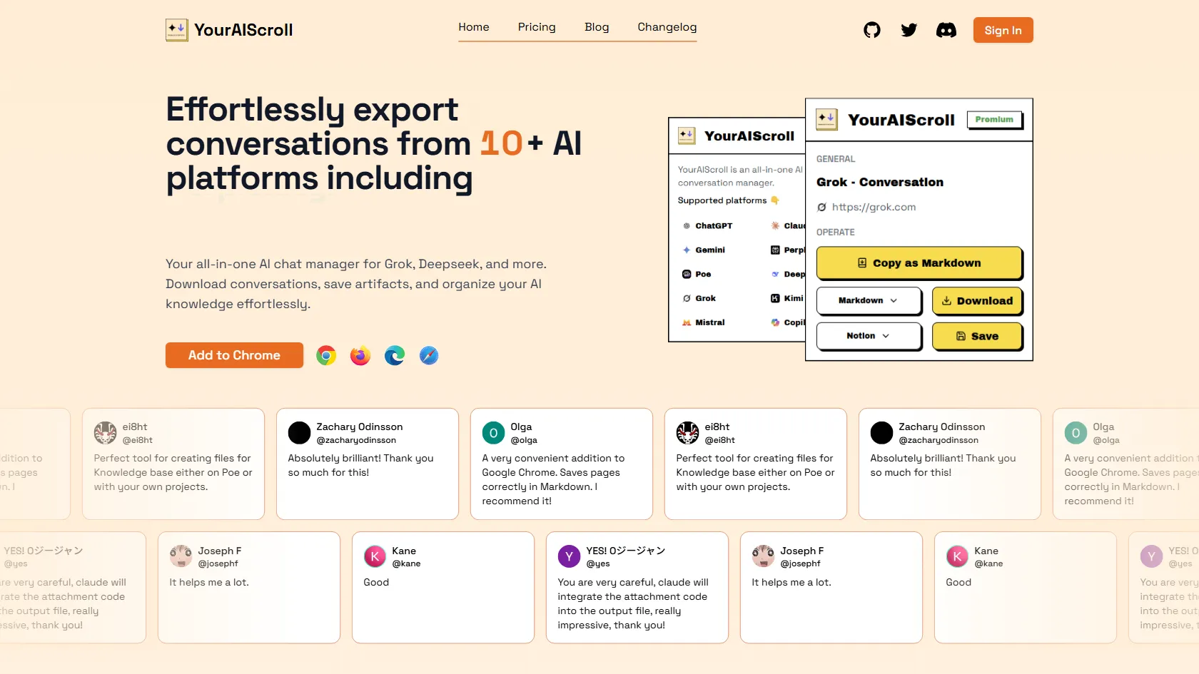Click the Gemini platform name
The width and height of the screenshot is (1199, 674).
click(x=710, y=250)
